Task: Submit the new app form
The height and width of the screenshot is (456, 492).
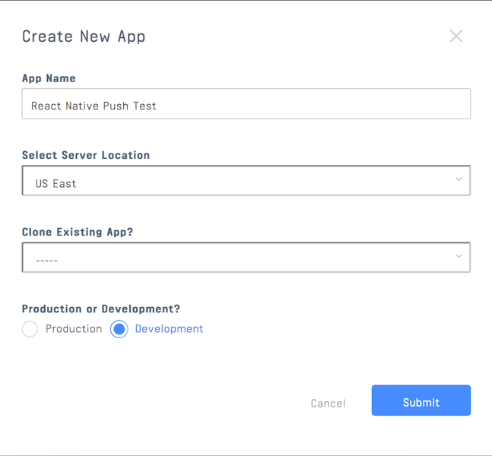Action: point(421,401)
